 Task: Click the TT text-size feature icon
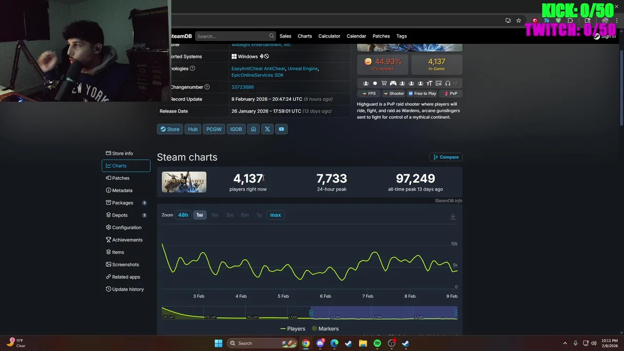429,83
